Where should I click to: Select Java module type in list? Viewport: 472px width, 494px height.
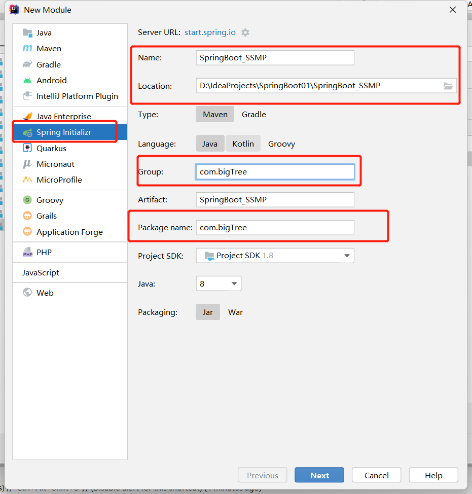(x=70, y=33)
